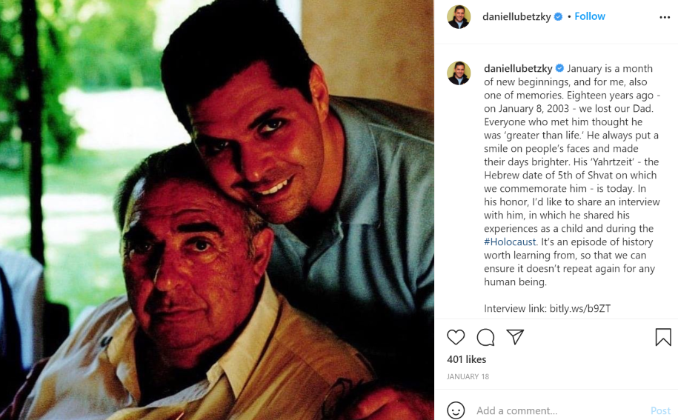The image size is (678, 420).
Task: Share post using paper plane icon
Action: (x=515, y=337)
